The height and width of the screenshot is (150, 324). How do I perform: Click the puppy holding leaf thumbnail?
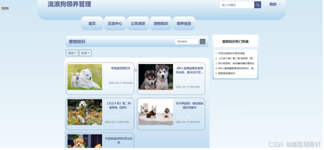(85, 112)
